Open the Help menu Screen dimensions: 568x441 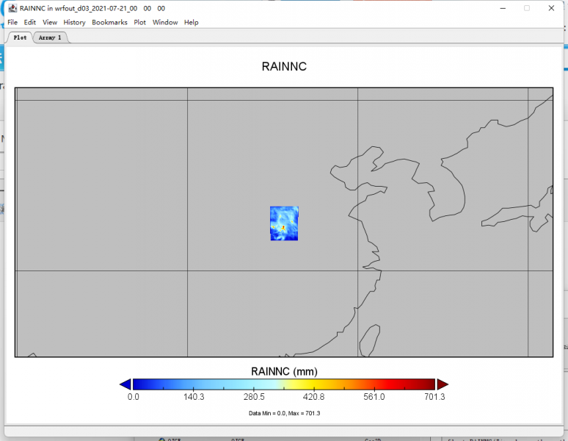(192, 22)
